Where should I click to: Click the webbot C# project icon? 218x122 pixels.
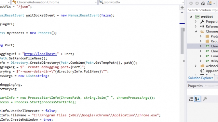click(x=197, y=17)
